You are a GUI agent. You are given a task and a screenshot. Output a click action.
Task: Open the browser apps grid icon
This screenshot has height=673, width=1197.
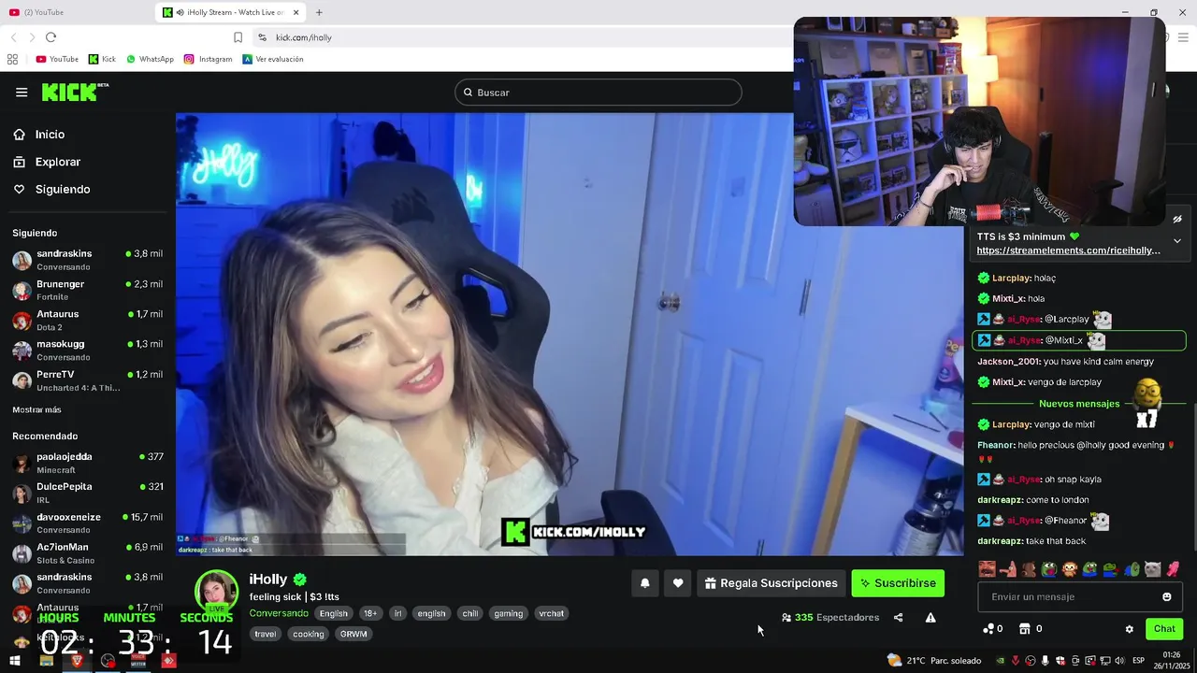tap(12, 59)
